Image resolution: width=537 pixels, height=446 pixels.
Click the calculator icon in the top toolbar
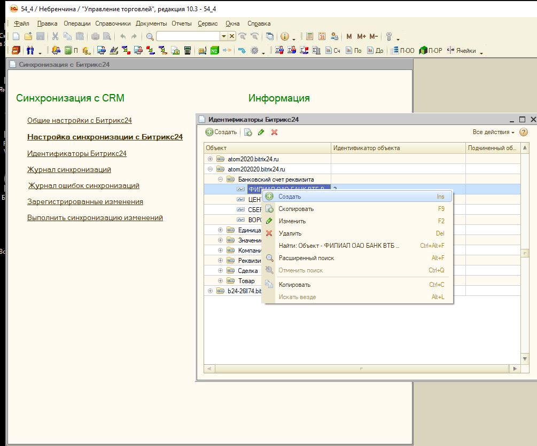point(309,36)
